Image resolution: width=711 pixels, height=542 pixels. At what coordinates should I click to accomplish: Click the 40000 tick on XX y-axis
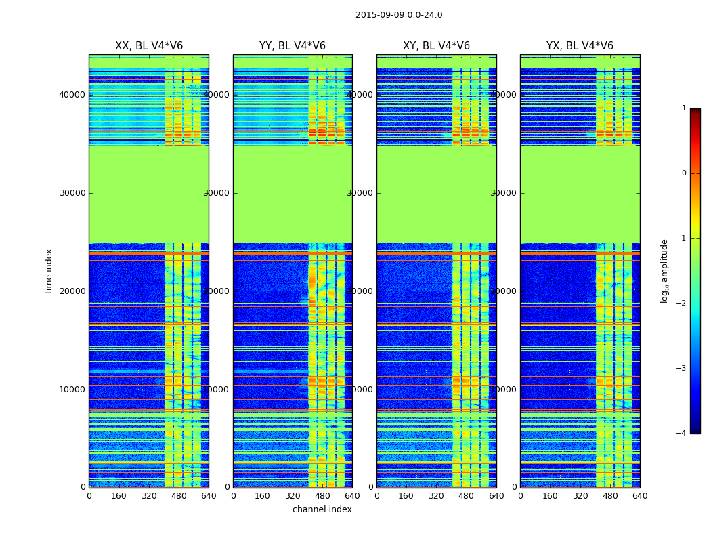[x=72, y=95]
